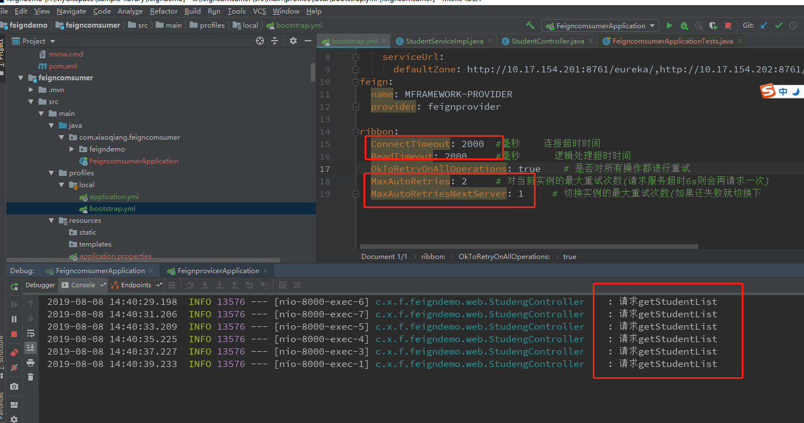Stop the running app via the red square in the top toolbar
This screenshot has height=423, width=804.
[728, 25]
